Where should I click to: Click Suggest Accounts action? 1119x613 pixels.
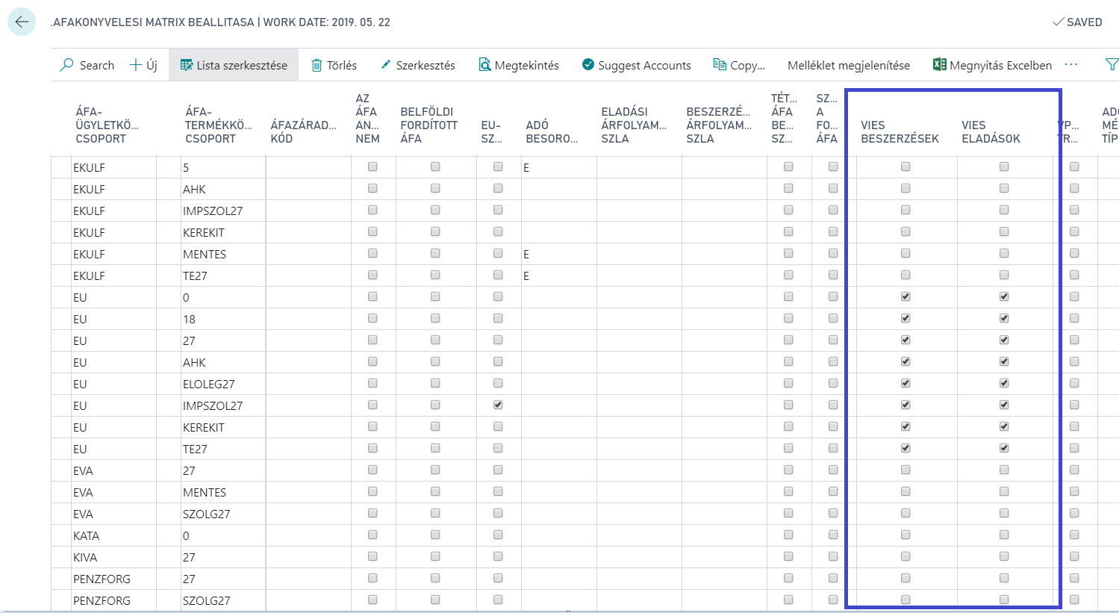636,65
